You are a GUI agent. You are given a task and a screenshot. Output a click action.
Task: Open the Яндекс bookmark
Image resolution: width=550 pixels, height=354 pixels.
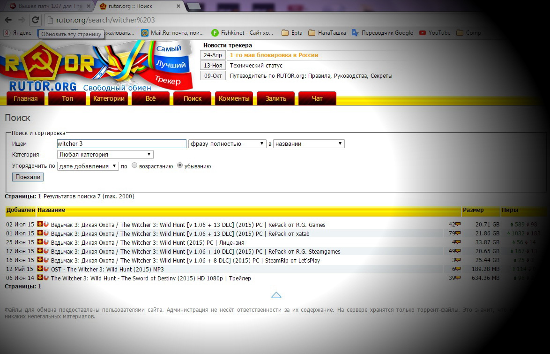tap(17, 33)
